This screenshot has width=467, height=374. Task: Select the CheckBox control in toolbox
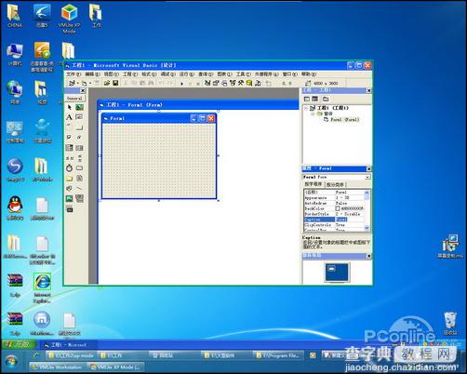coord(70,137)
